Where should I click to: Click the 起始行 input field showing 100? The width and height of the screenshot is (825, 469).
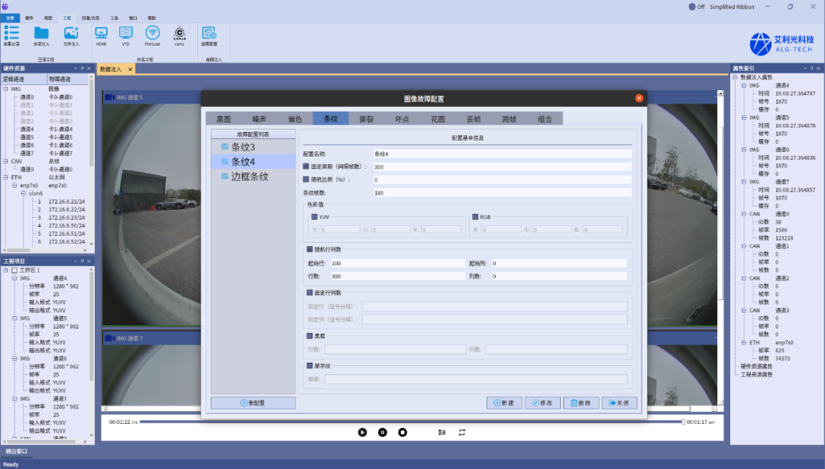(397, 264)
